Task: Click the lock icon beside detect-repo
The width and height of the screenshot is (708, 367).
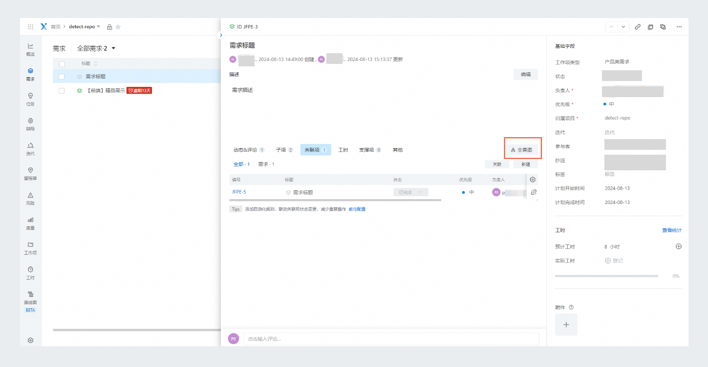Action: 109,27
